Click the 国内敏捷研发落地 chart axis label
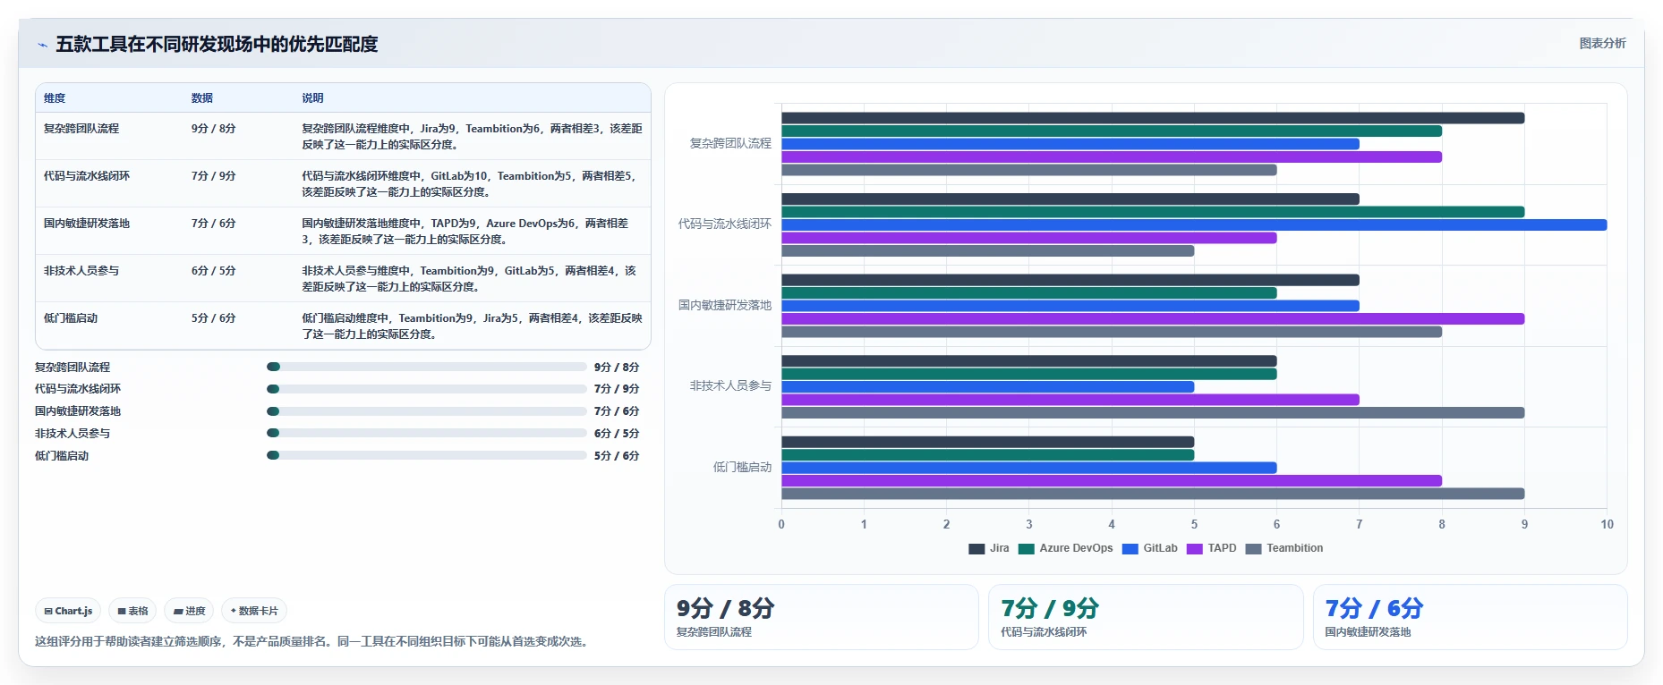Screen dimensions: 1663x685 (x=725, y=305)
